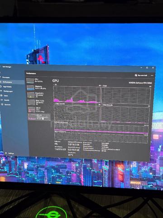
Task: Minimize the Task Manager window
Action: [141, 68]
